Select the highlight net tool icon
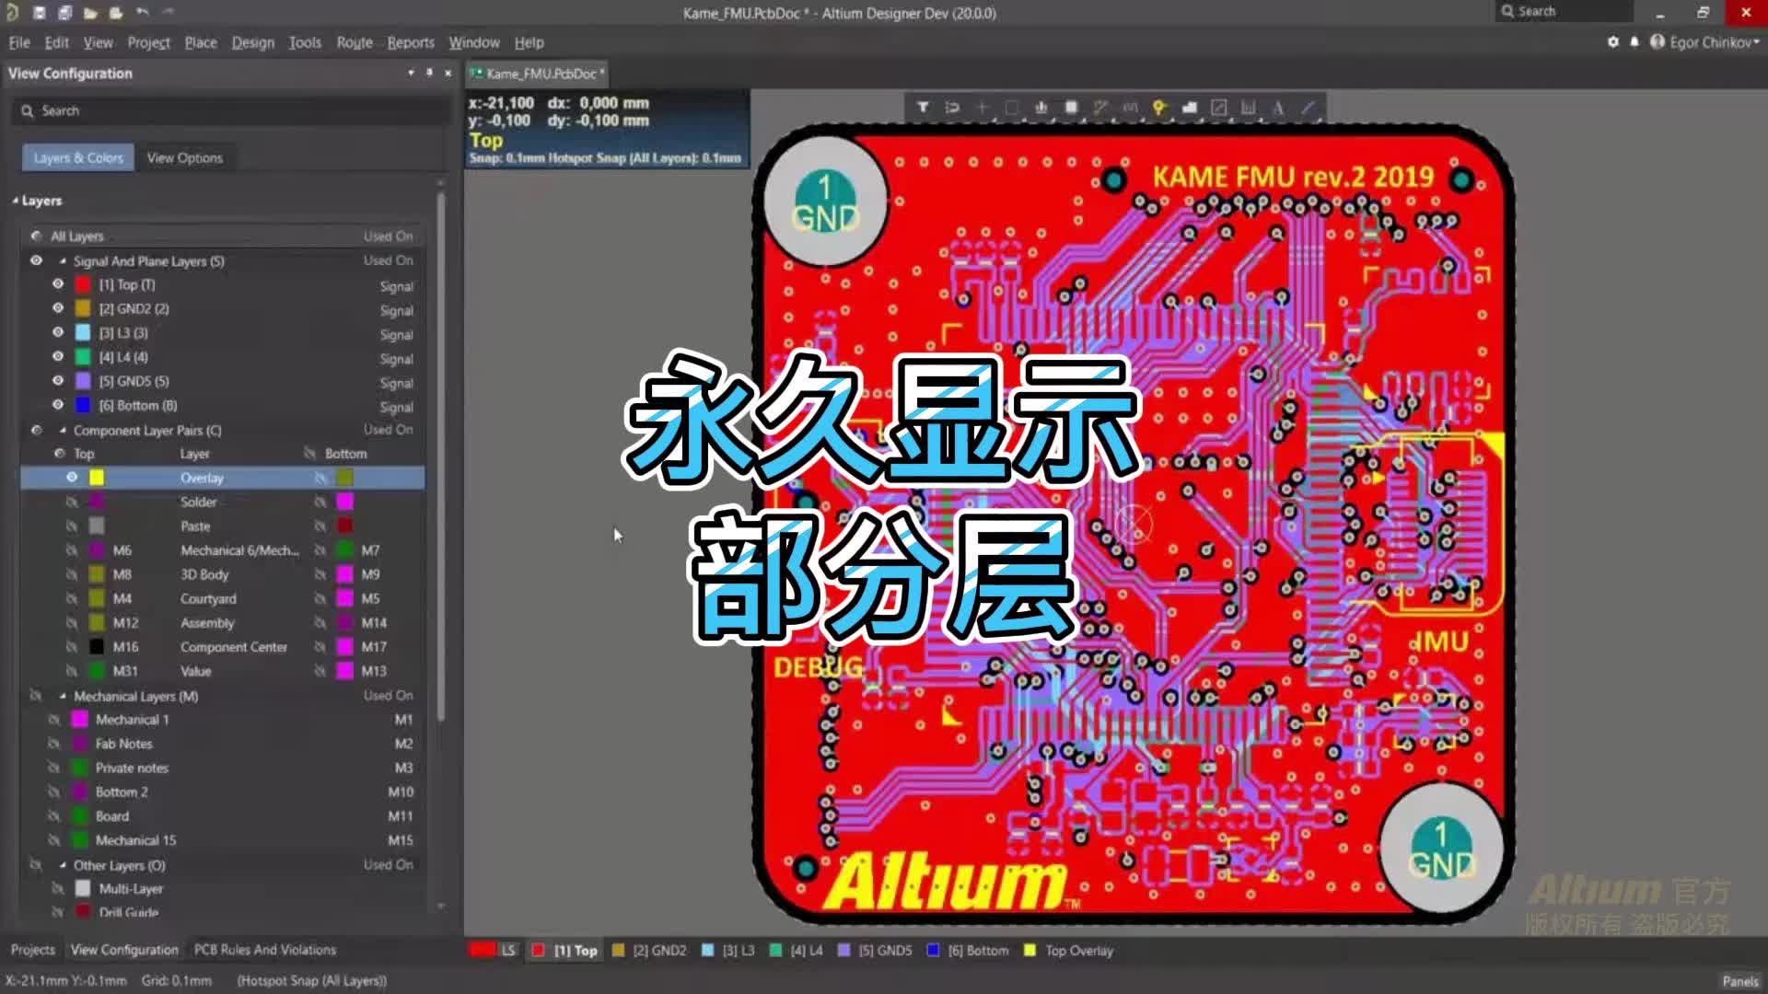1768x994 pixels. [1157, 108]
